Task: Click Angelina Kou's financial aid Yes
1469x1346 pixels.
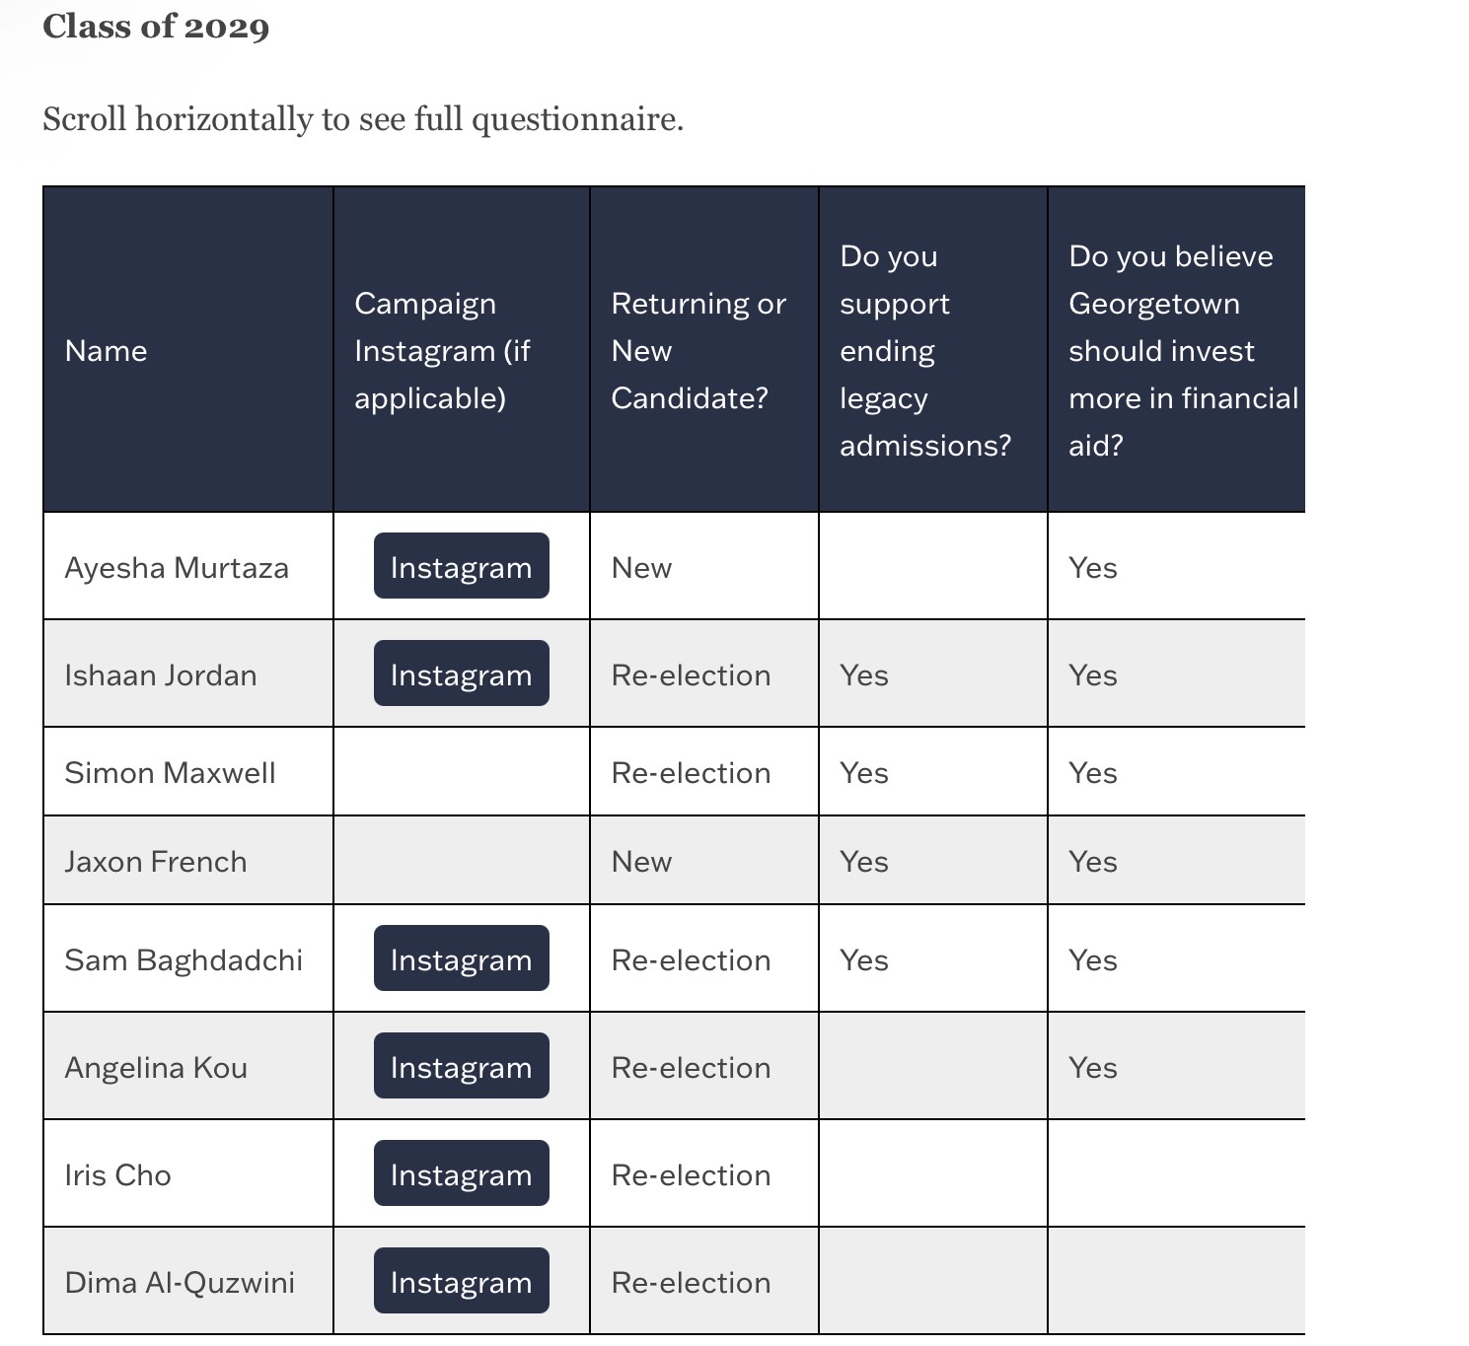Action: pos(1093,1067)
